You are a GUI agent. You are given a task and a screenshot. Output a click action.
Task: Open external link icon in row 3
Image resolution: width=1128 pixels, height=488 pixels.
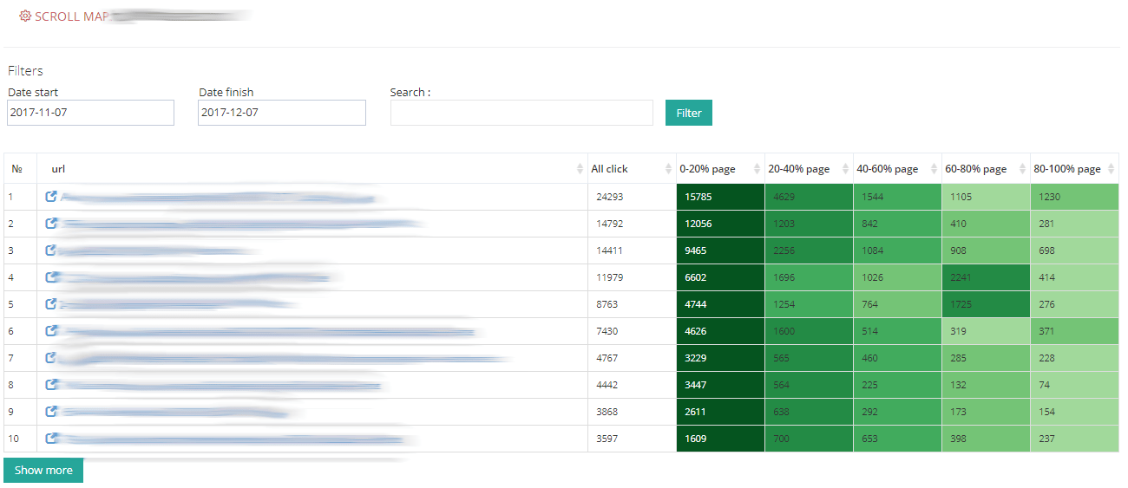click(51, 251)
